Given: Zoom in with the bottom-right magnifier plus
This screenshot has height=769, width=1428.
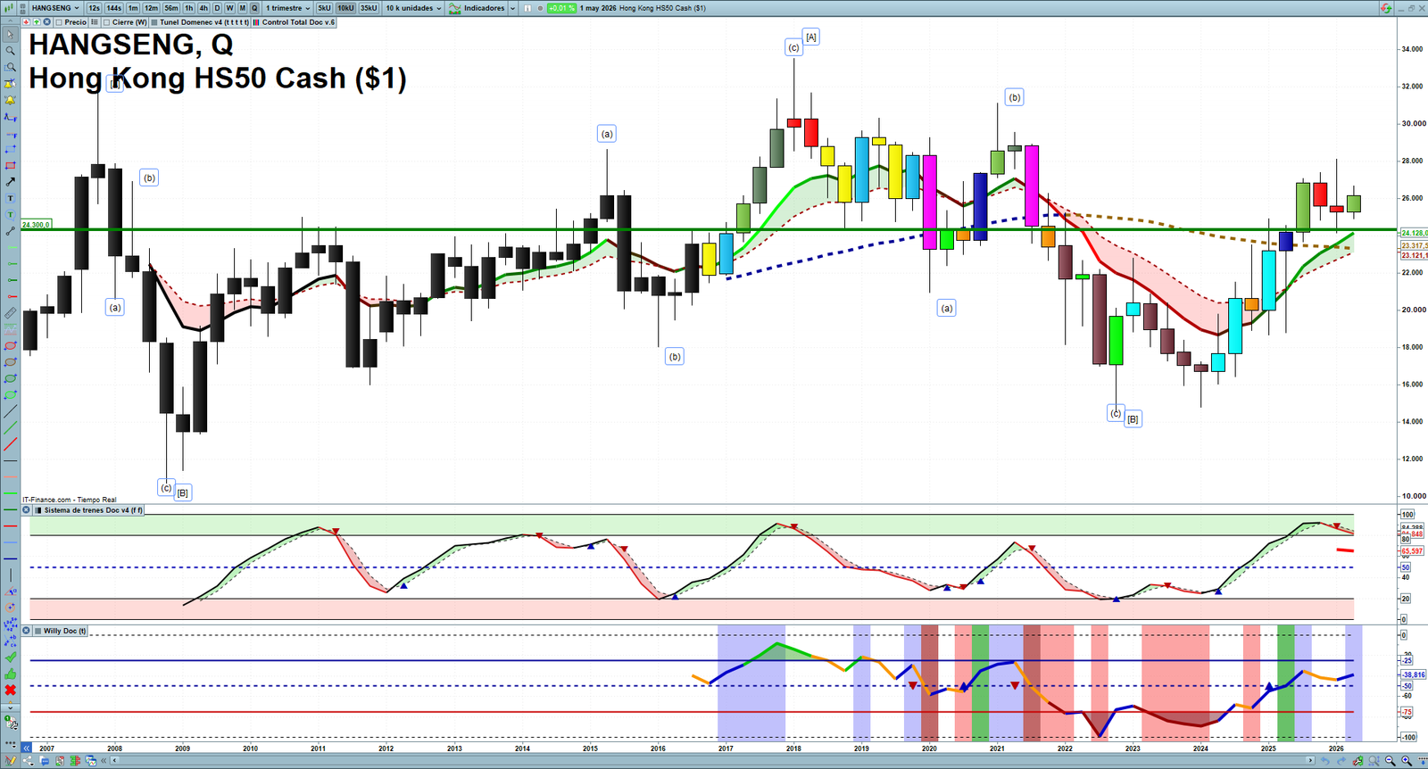Looking at the screenshot, I should [x=1407, y=761].
